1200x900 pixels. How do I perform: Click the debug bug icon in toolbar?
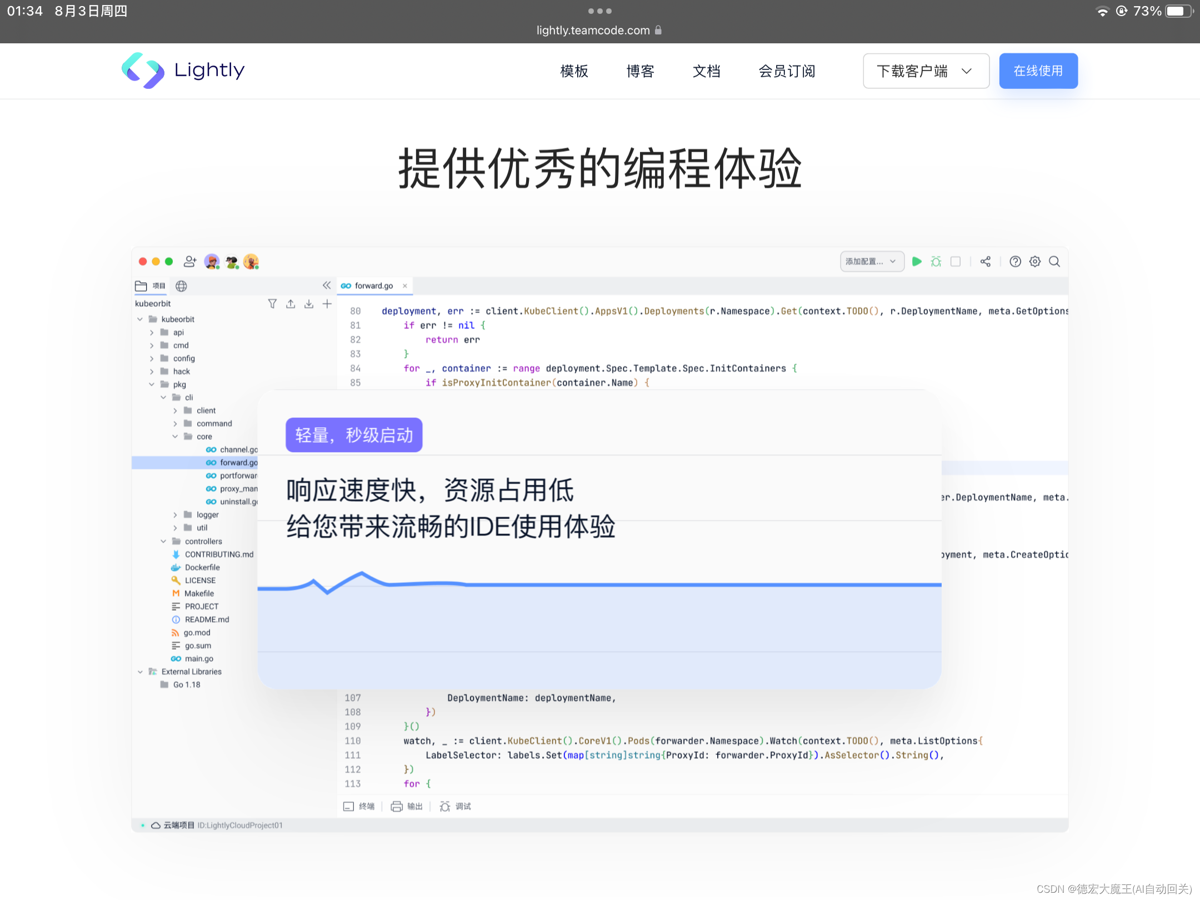pyautogui.click(x=936, y=261)
